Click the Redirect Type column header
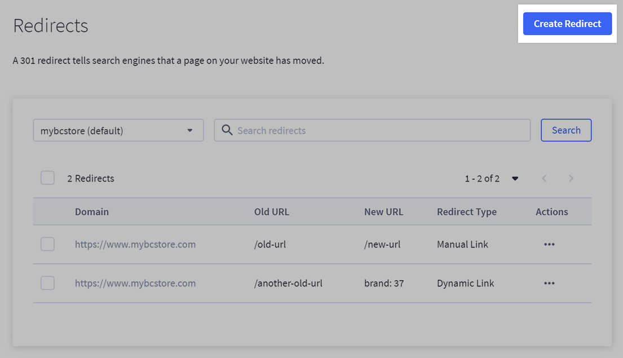This screenshot has height=358, width=623. pyautogui.click(x=467, y=211)
